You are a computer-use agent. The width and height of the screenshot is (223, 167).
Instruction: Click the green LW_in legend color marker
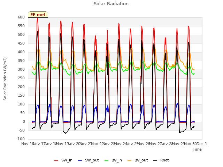pos(106,161)
